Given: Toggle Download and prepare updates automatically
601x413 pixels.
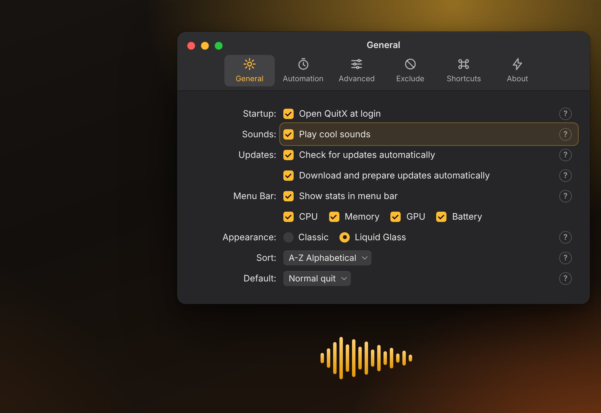Looking at the screenshot, I should pyautogui.click(x=288, y=175).
